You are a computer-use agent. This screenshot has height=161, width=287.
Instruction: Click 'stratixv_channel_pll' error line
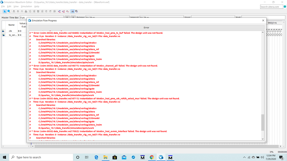point(94,66)
